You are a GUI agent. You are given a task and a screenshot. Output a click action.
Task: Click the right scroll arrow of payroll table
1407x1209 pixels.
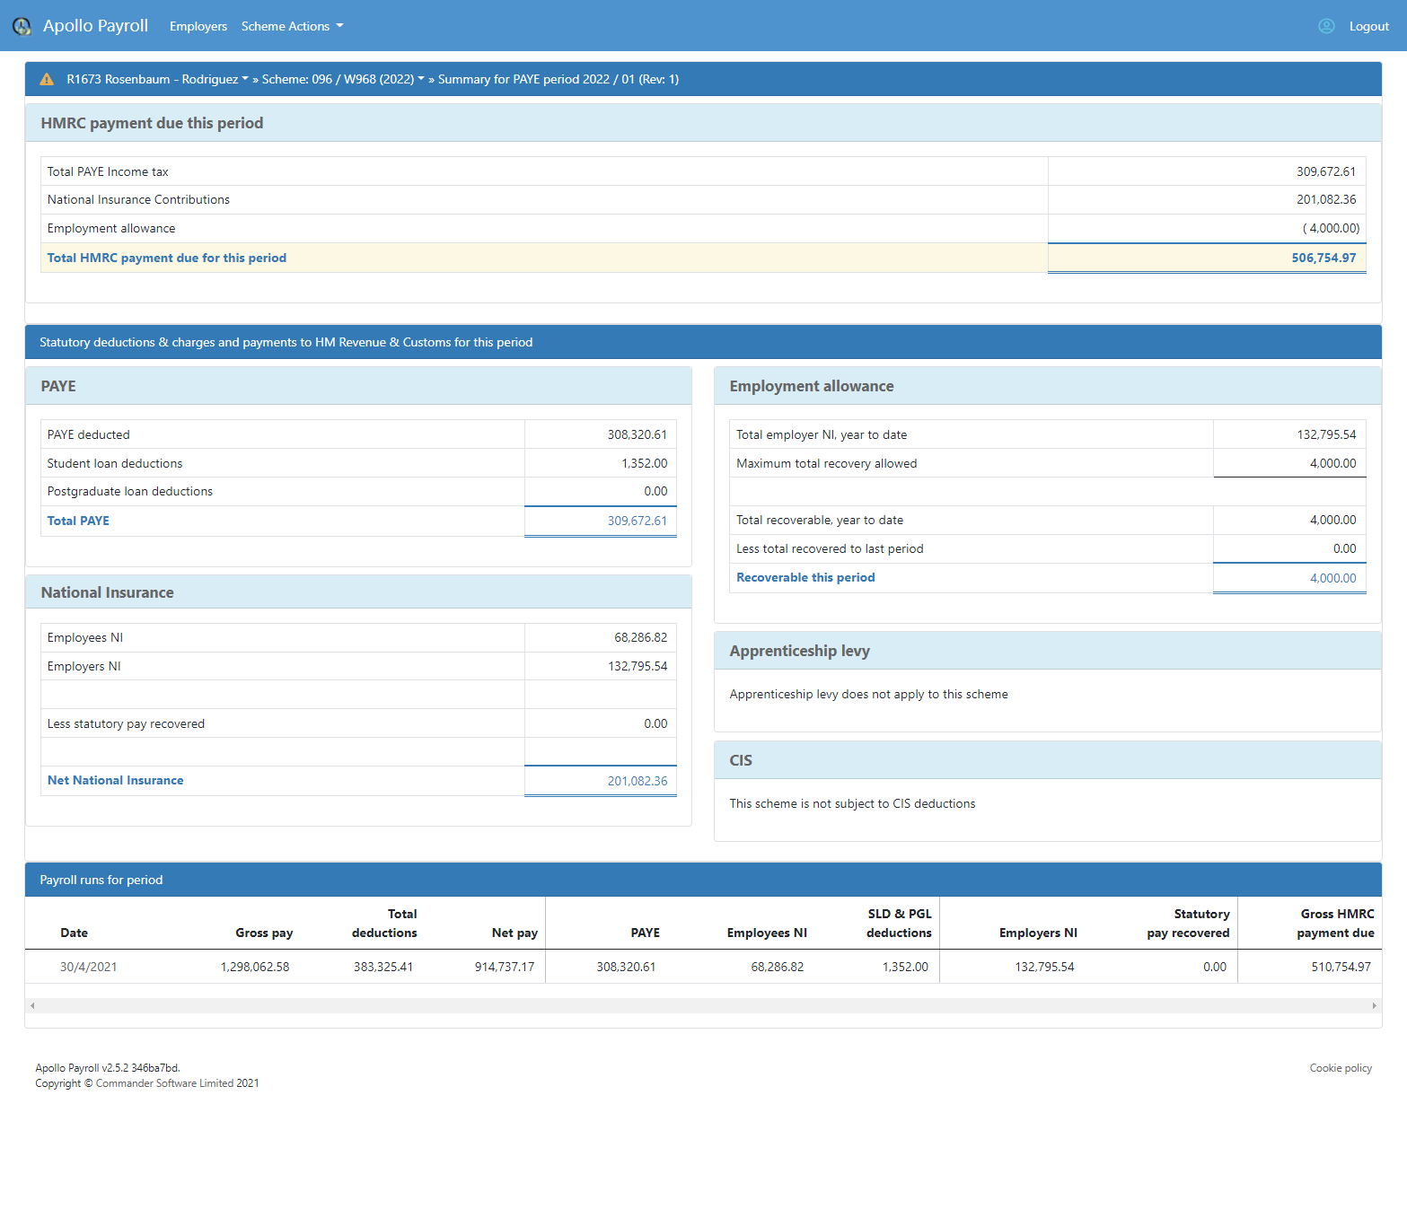pos(1374,1005)
